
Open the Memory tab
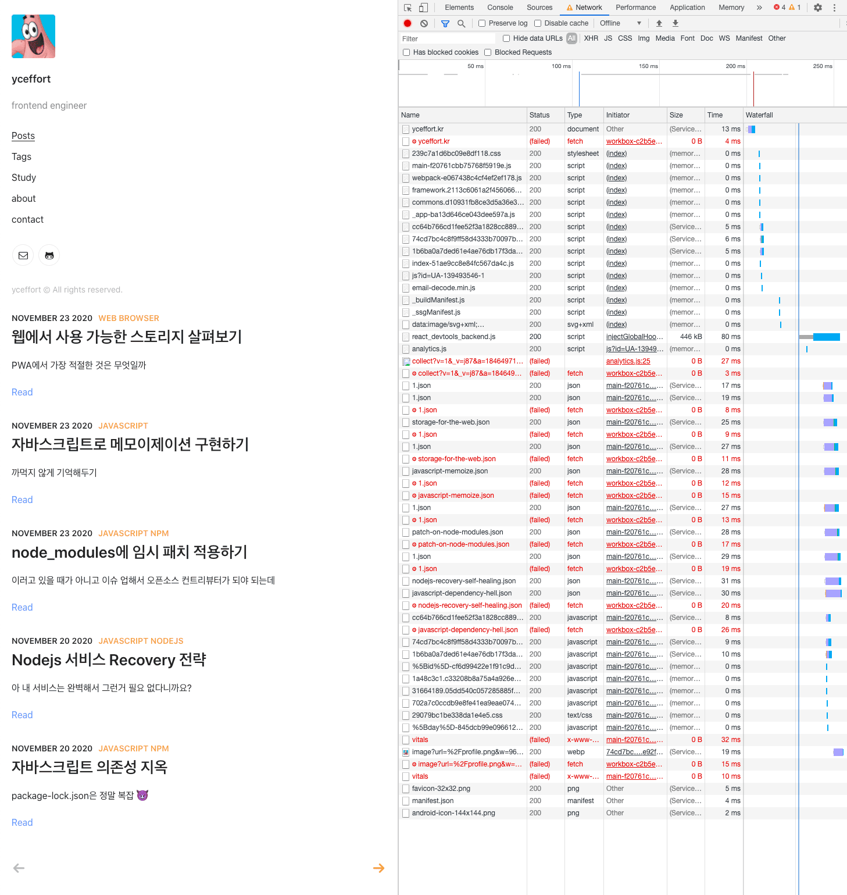[x=731, y=8]
